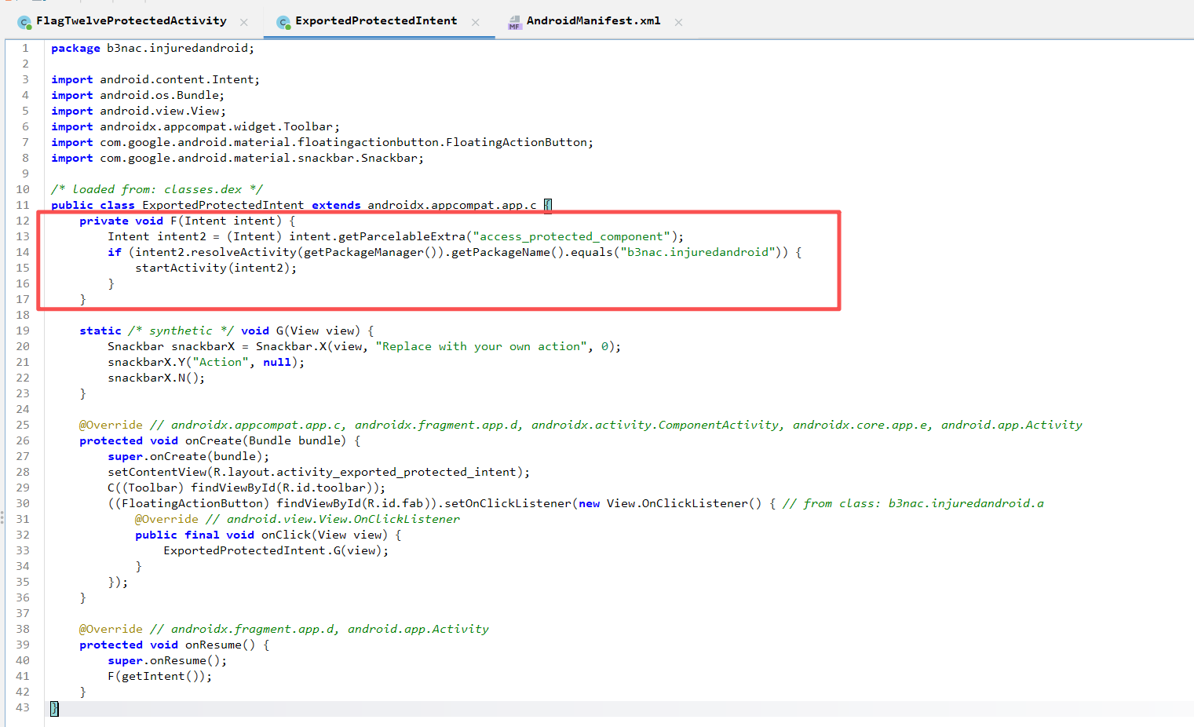Click line number 26 in the gutter
The width and height of the screenshot is (1194, 727).
[23, 440]
